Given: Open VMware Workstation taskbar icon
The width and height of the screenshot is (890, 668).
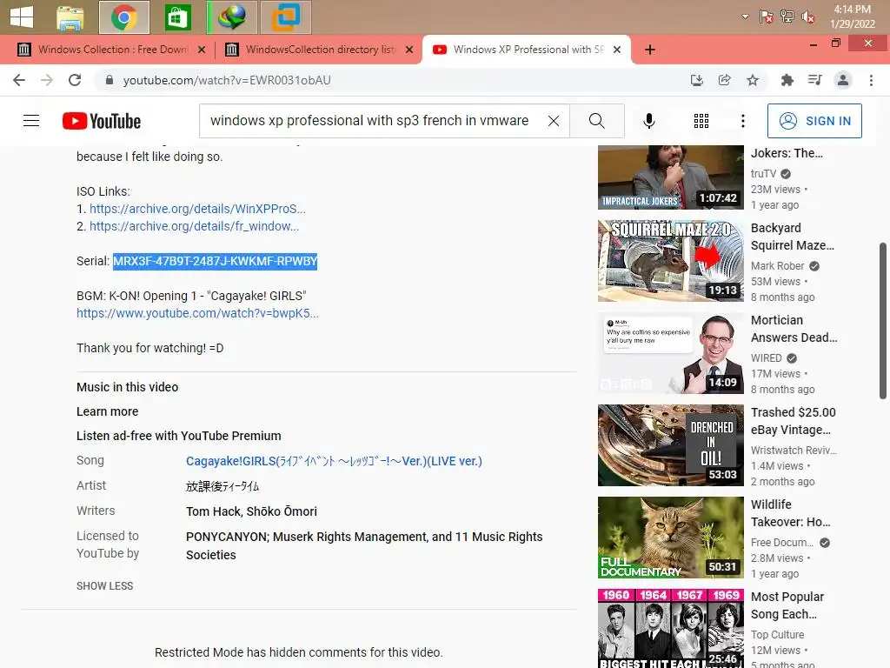Looking at the screenshot, I should click(285, 17).
